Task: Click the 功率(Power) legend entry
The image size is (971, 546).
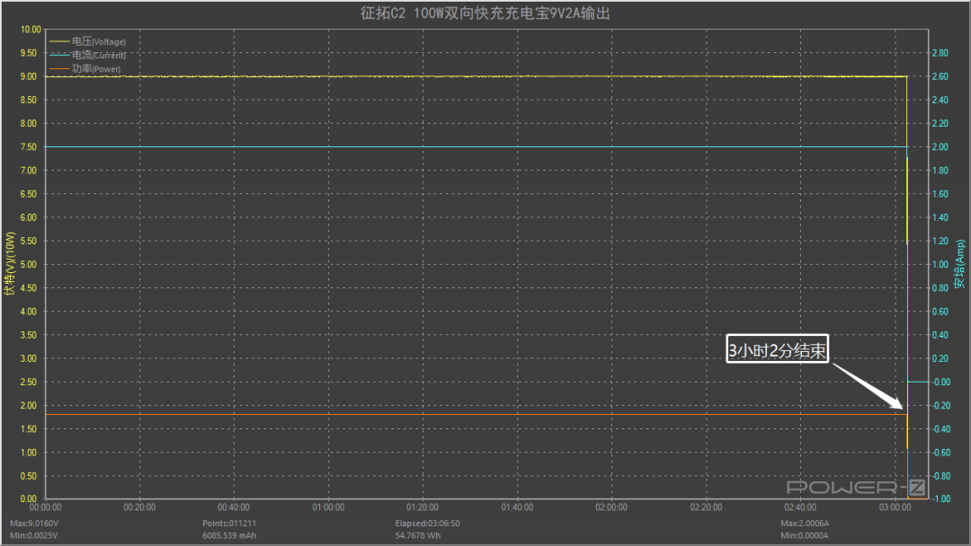Action: pyautogui.click(x=85, y=68)
